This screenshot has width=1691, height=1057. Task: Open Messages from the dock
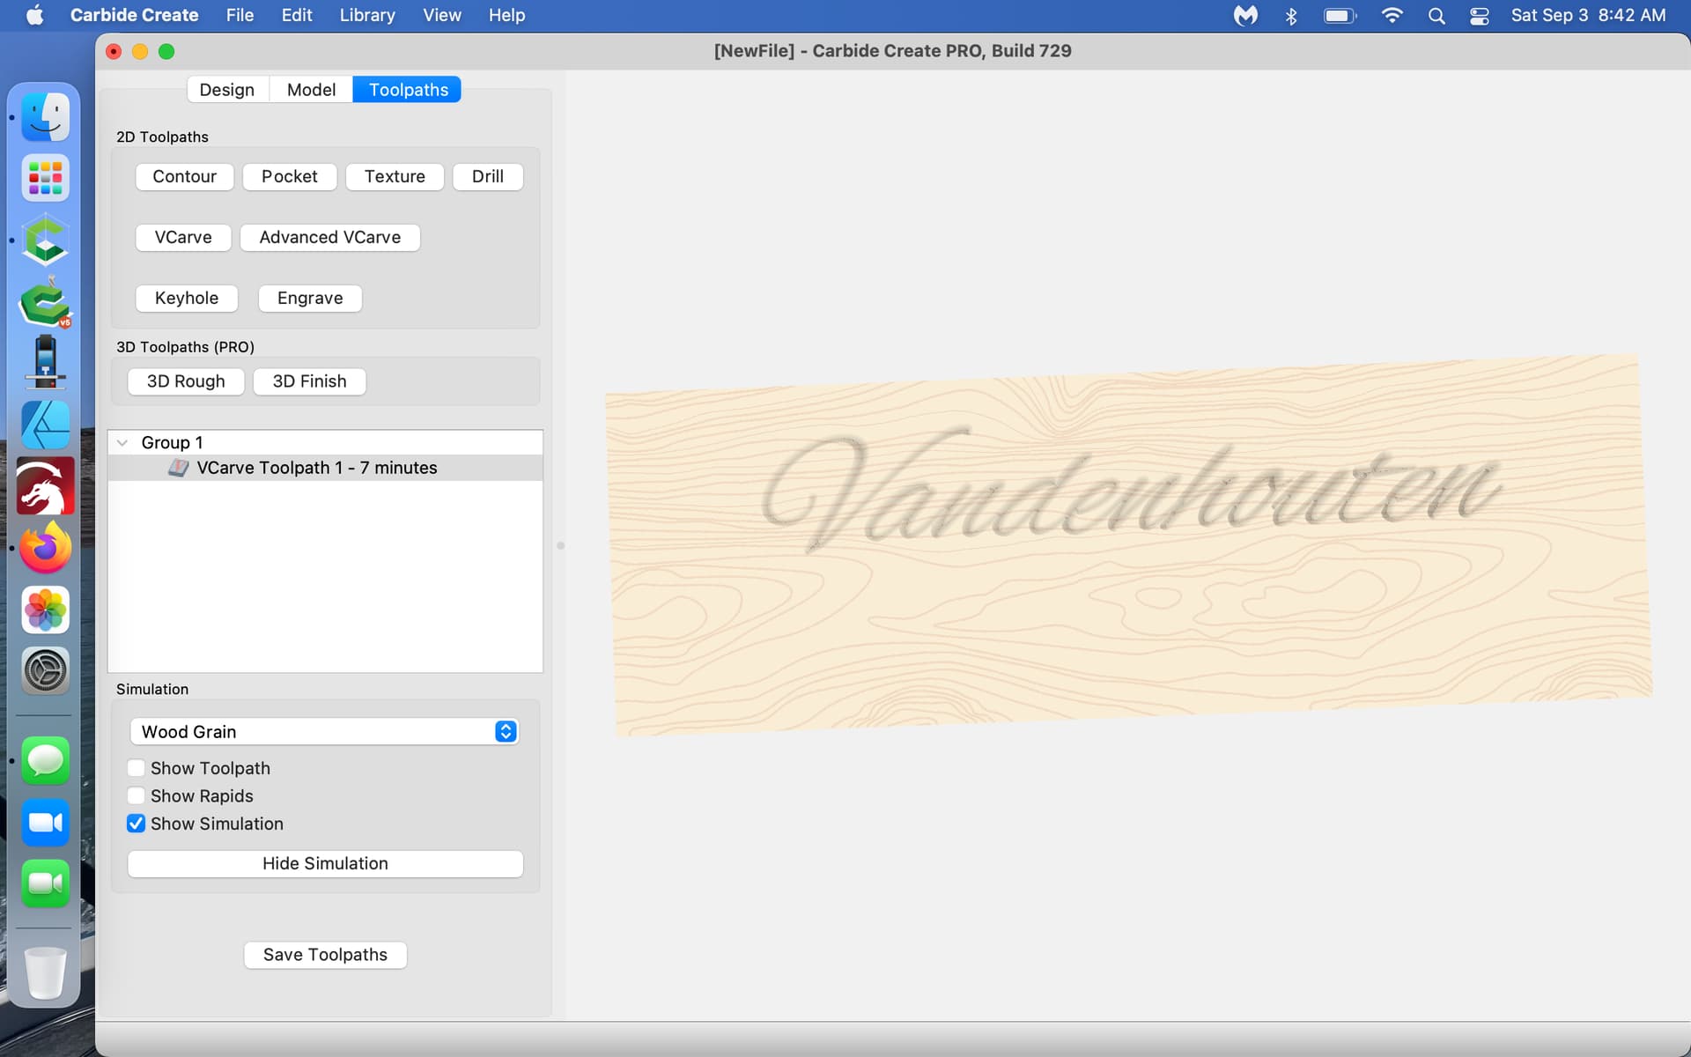45,760
